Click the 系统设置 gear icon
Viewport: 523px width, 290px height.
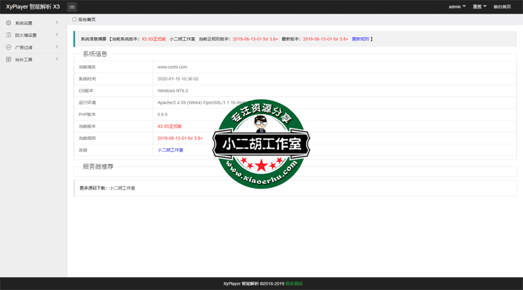point(8,23)
